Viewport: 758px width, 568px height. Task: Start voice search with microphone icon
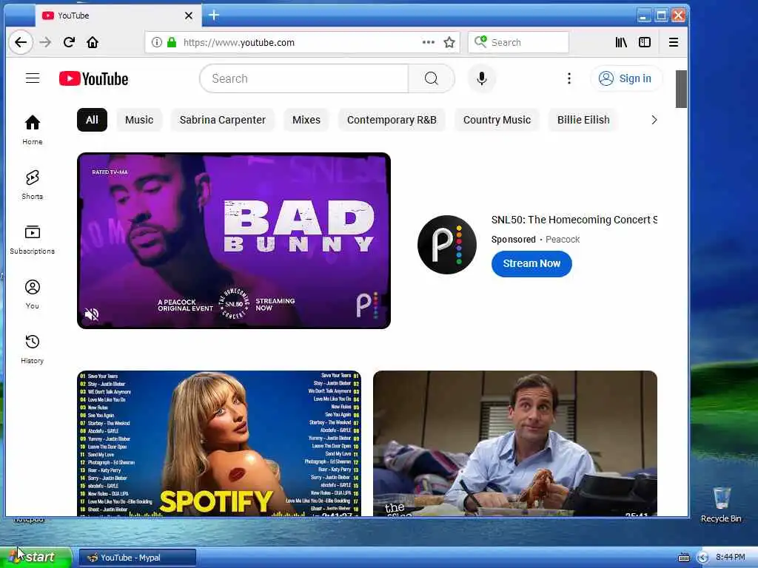(x=481, y=78)
